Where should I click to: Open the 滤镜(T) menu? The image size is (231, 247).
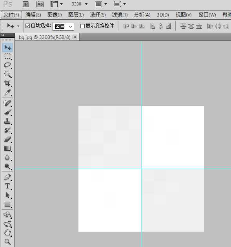[x=120, y=15]
